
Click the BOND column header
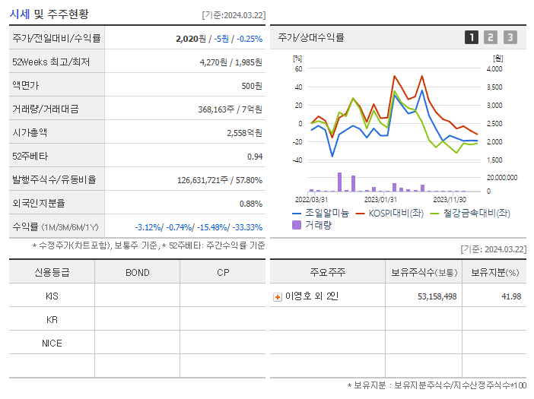tap(137, 273)
